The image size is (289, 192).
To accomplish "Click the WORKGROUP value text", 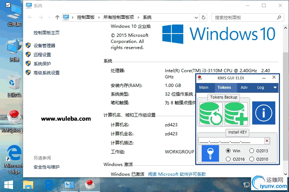I will (179, 152).
